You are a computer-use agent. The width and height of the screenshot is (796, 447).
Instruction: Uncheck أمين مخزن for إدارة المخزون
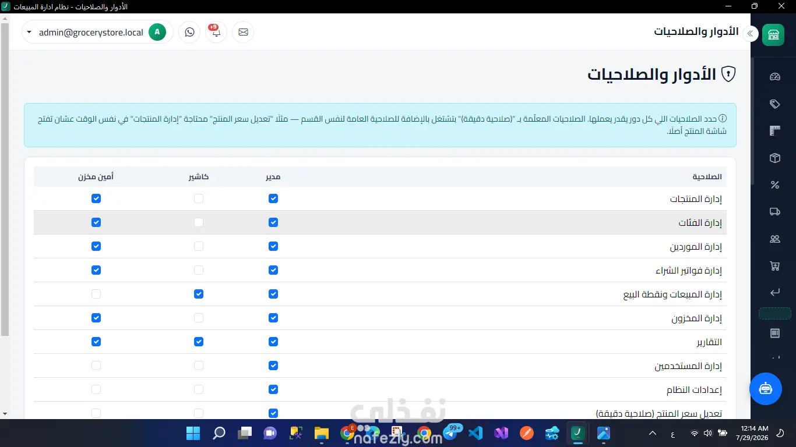[96, 318]
